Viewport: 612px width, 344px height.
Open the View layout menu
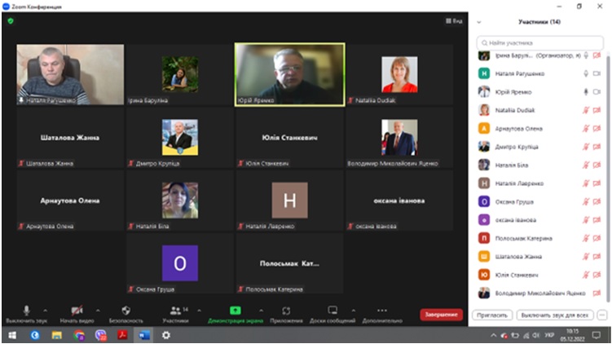pos(454,21)
